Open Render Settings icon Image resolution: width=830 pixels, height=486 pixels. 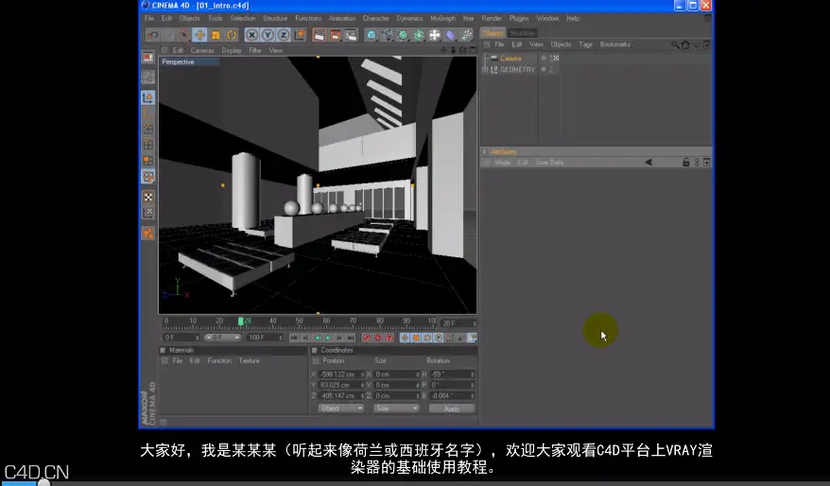tap(351, 36)
